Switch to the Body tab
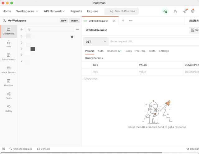 pos(129,51)
